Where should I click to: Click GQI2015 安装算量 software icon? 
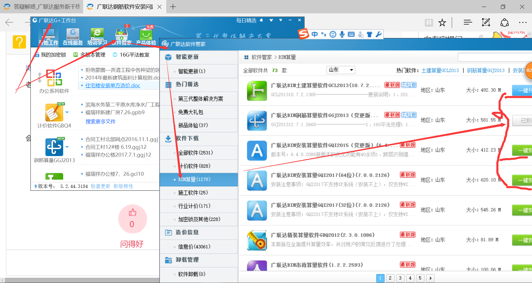257,151
